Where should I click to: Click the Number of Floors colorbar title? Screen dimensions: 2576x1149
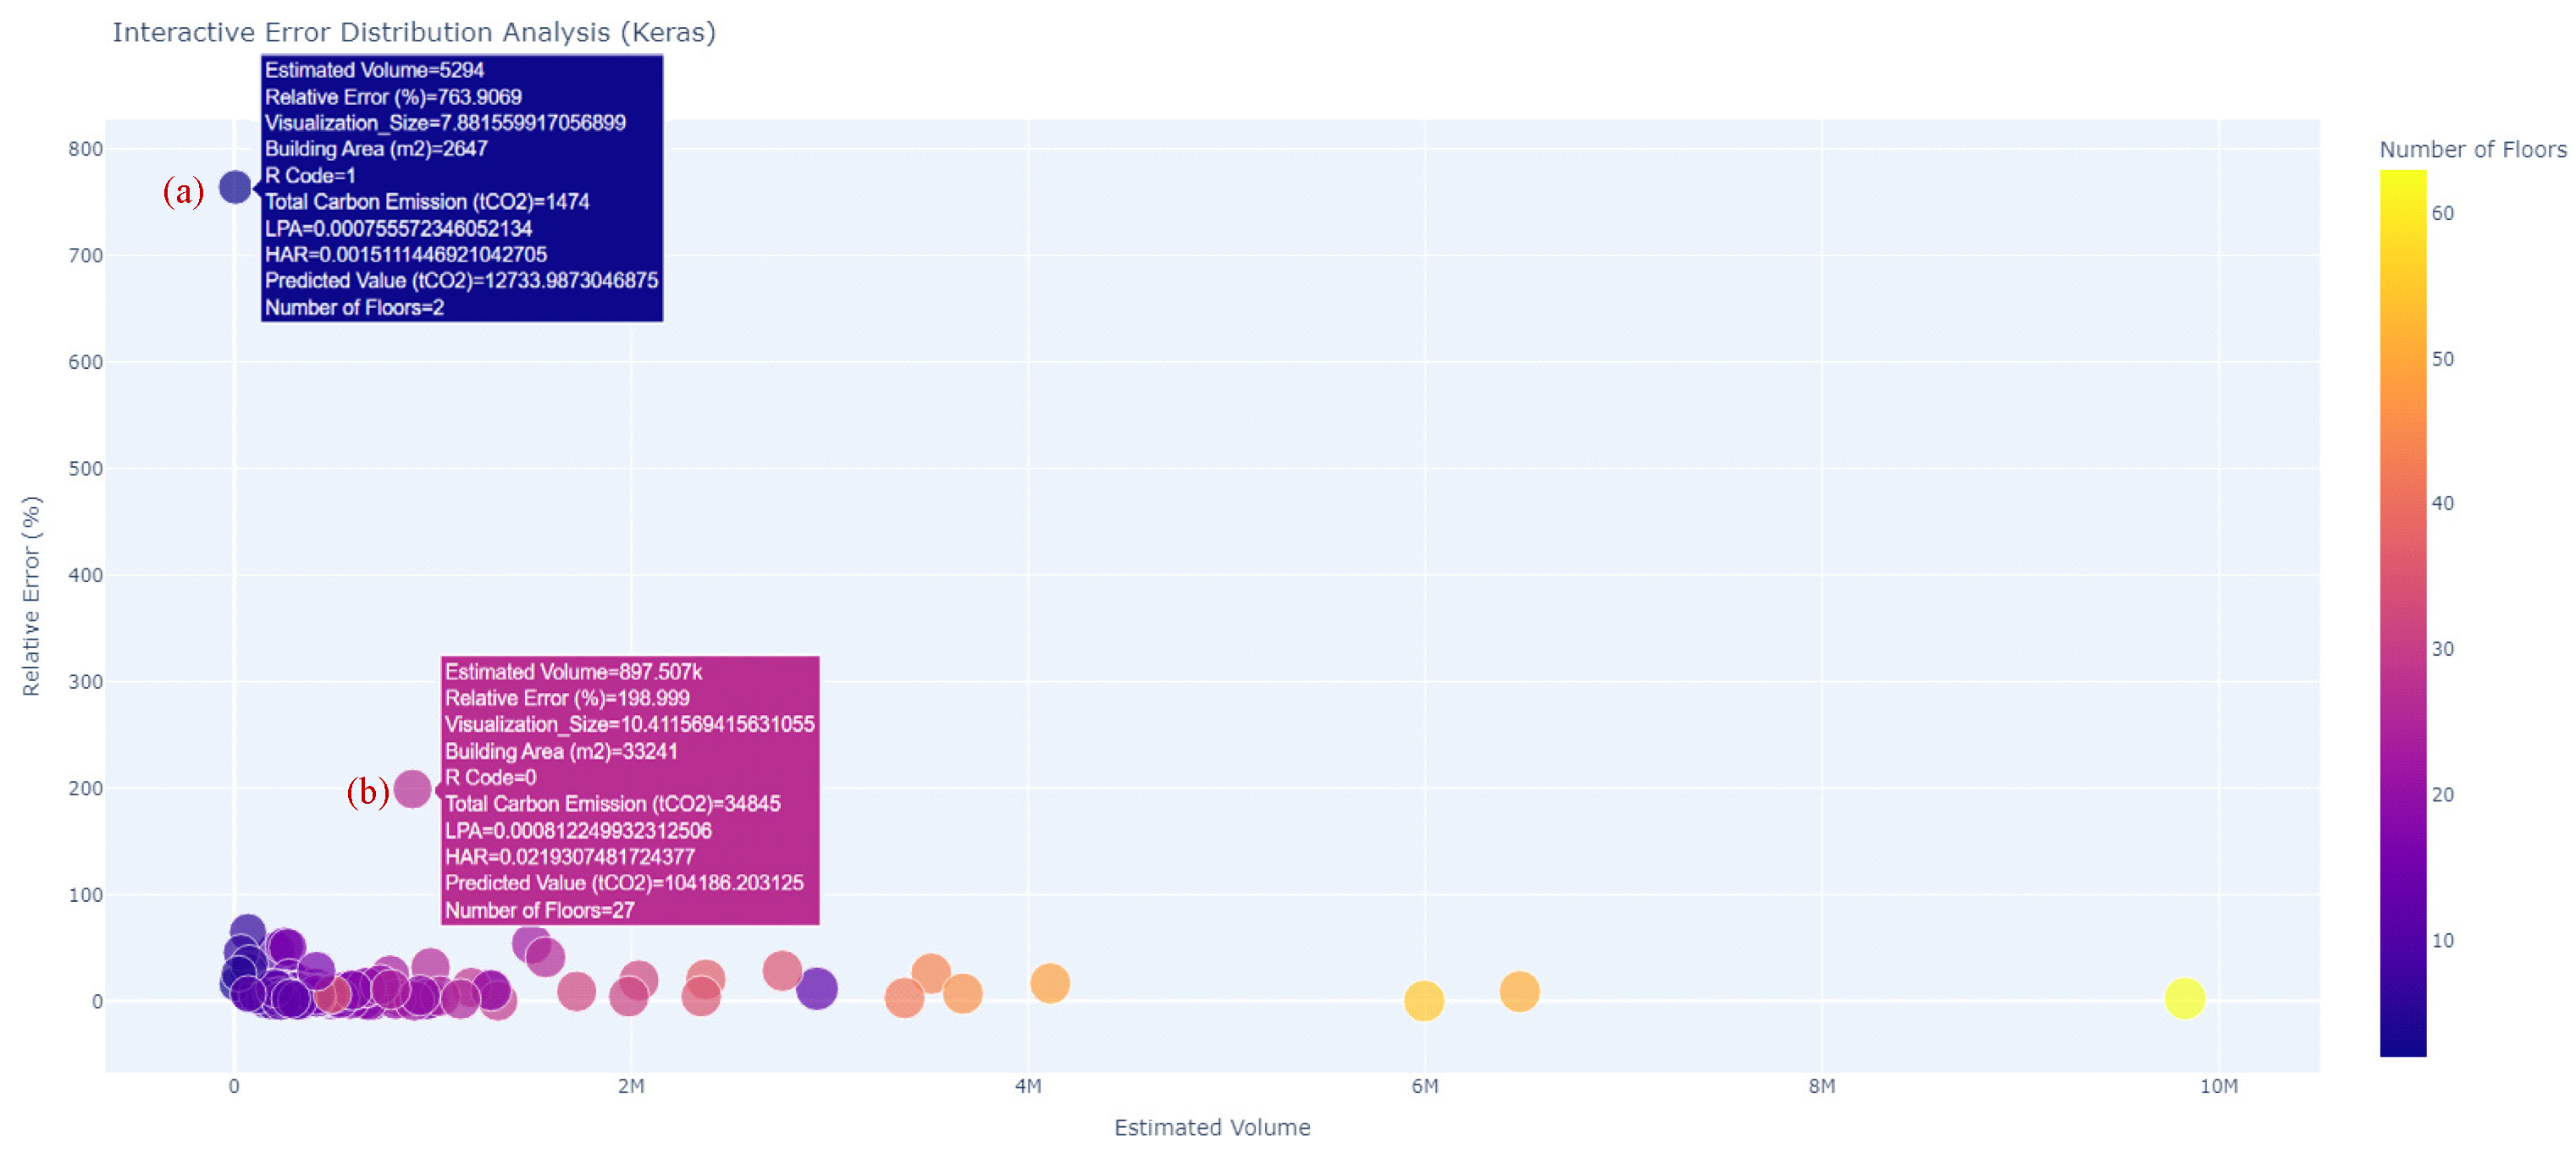tap(2472, 150)
